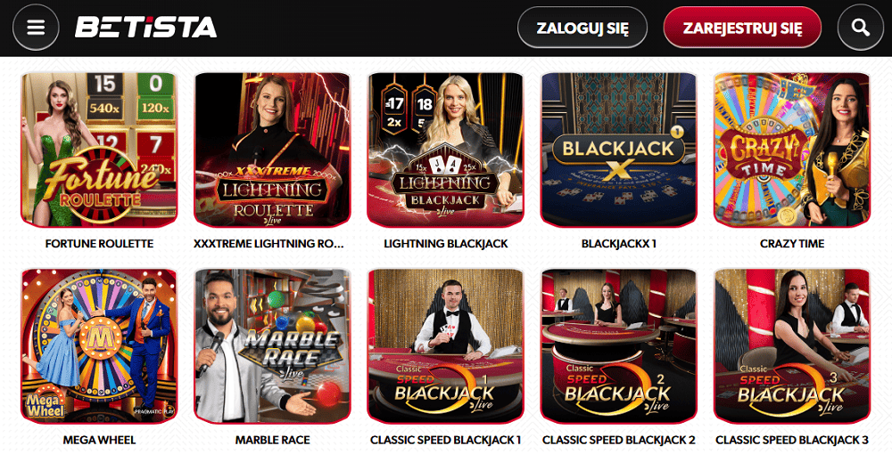Click the MEGA WHEEL title label
Screen dimensions: 892x454
click(99, 440)
